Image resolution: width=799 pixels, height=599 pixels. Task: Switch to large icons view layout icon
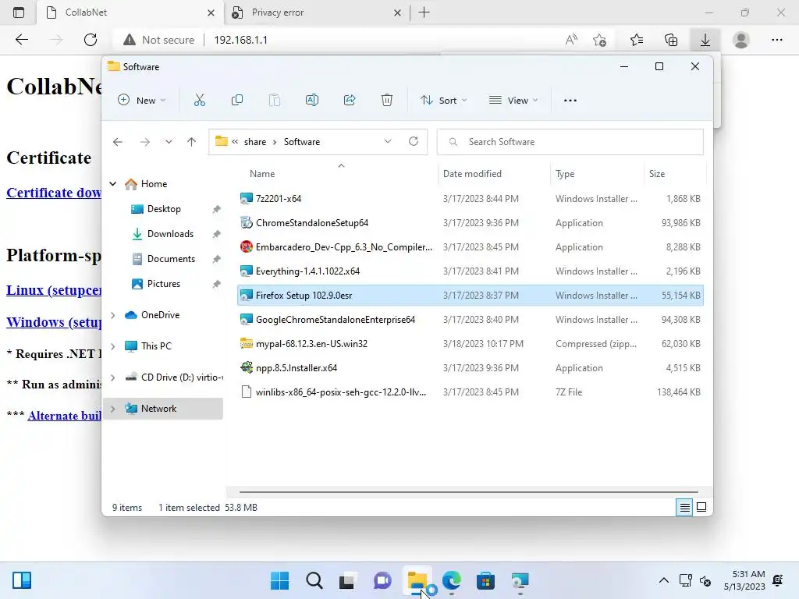(x=701, y=507)
